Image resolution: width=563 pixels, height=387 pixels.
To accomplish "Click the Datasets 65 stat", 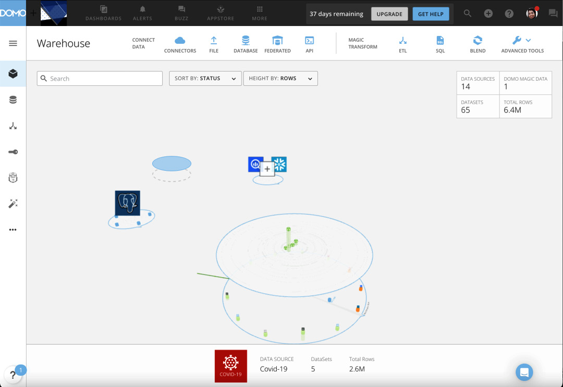I will click(478, 107).
